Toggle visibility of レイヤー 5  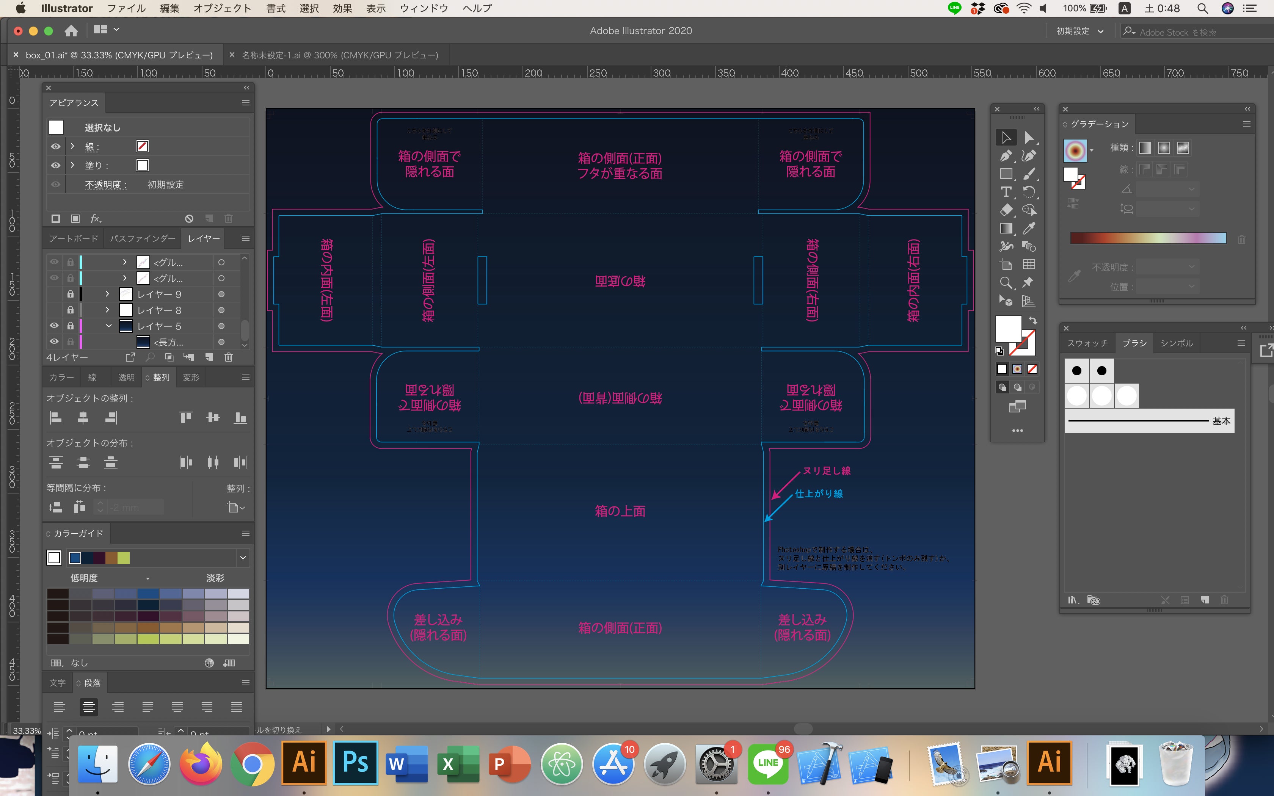[x=54, y=326]
